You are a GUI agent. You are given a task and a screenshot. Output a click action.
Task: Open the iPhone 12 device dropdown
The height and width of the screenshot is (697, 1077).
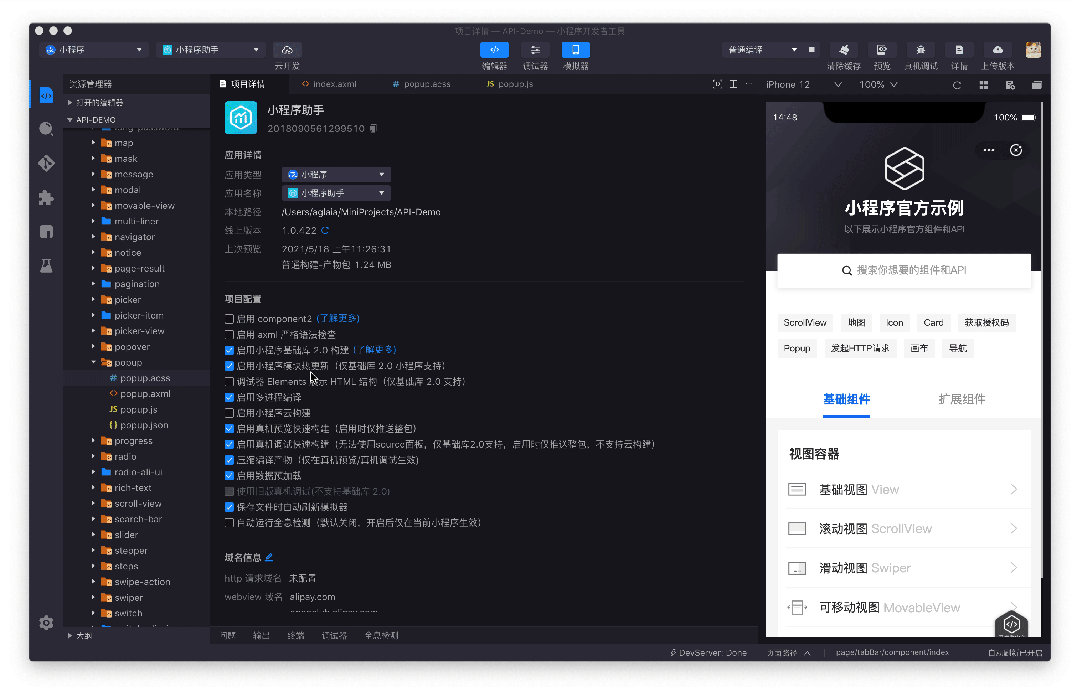point(803,85)
